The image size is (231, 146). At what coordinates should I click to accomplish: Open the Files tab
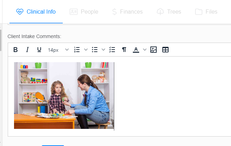206,12
